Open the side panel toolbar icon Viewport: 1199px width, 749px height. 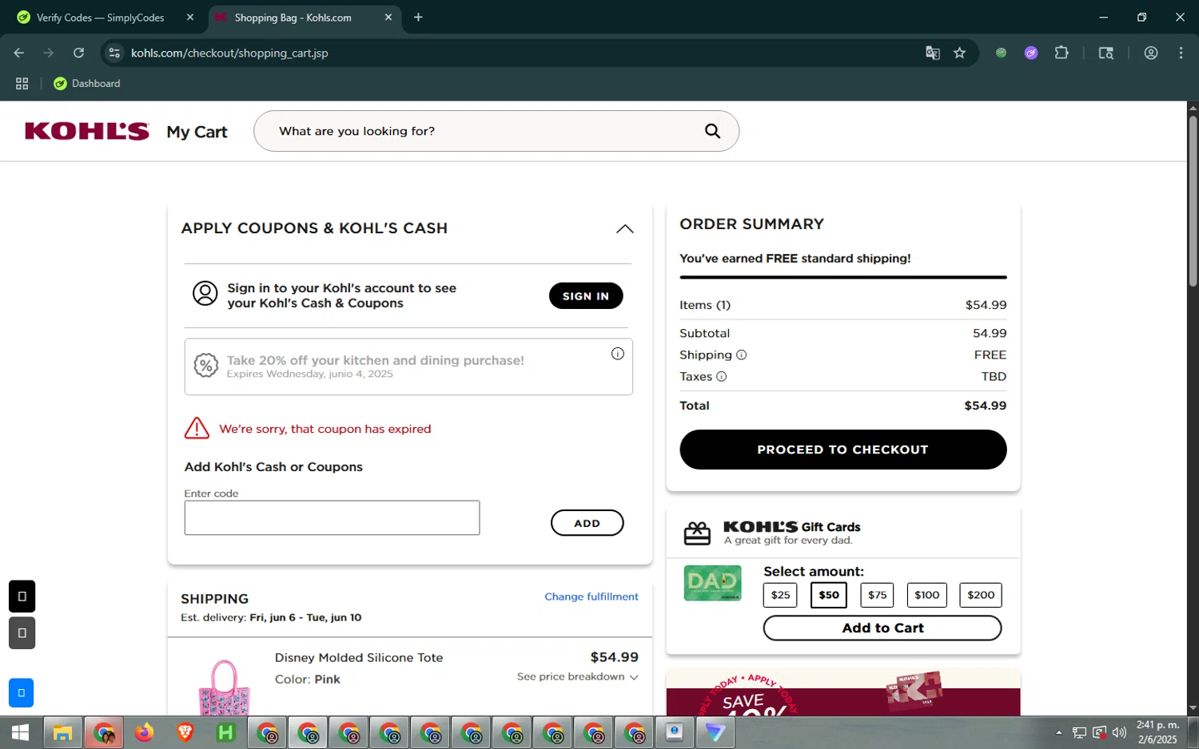coord(1106,53)
